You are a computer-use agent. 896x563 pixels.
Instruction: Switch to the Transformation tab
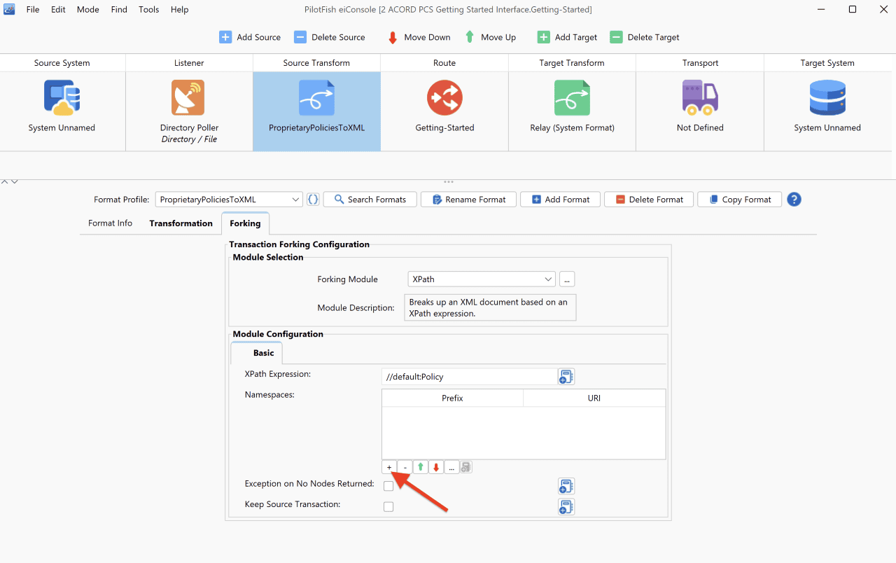pos(181,223)
